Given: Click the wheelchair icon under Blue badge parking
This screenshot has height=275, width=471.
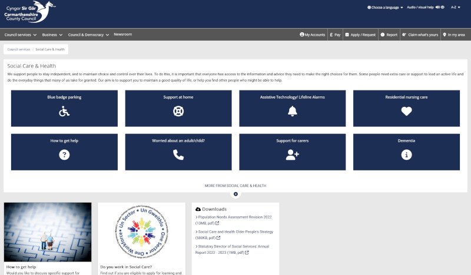Looking at the screenshot, I should [64, 111].
